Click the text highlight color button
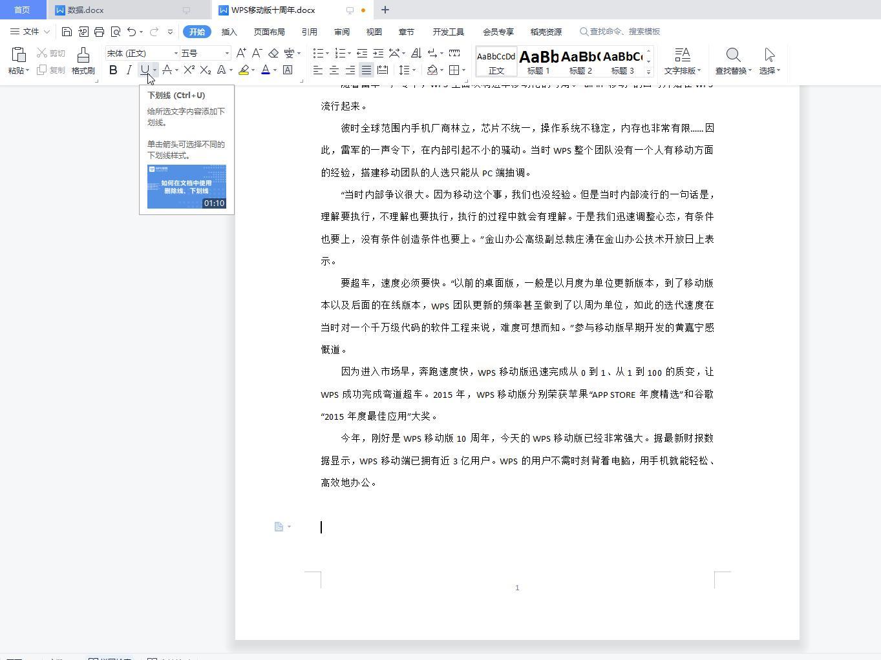Image resolution: width=881 pixels, height=660 pixels. click(x=244, y=70)
